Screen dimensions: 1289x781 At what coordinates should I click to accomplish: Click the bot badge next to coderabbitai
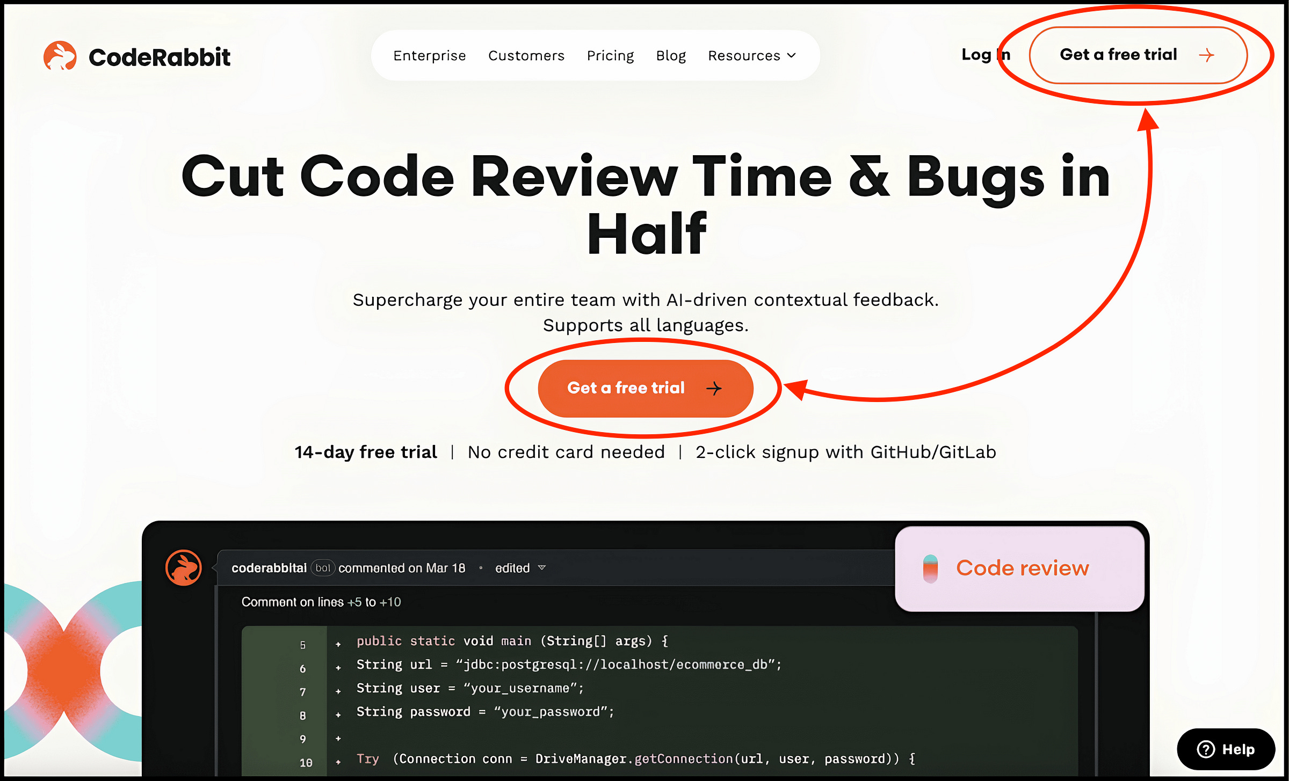point(323,567)
